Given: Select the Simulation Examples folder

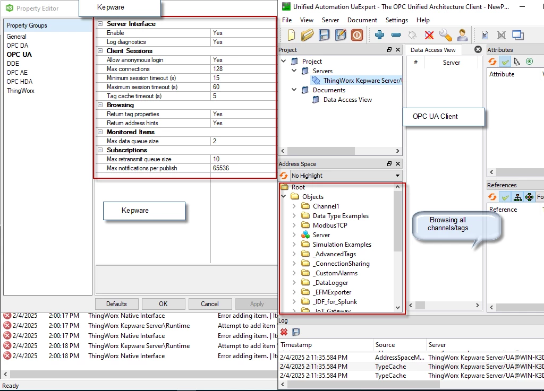Looking at the screenshot, I should coord(342,244).
